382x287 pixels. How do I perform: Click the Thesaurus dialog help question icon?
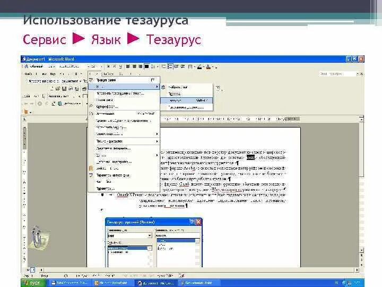pyautogui.click(x=192, y=222)
